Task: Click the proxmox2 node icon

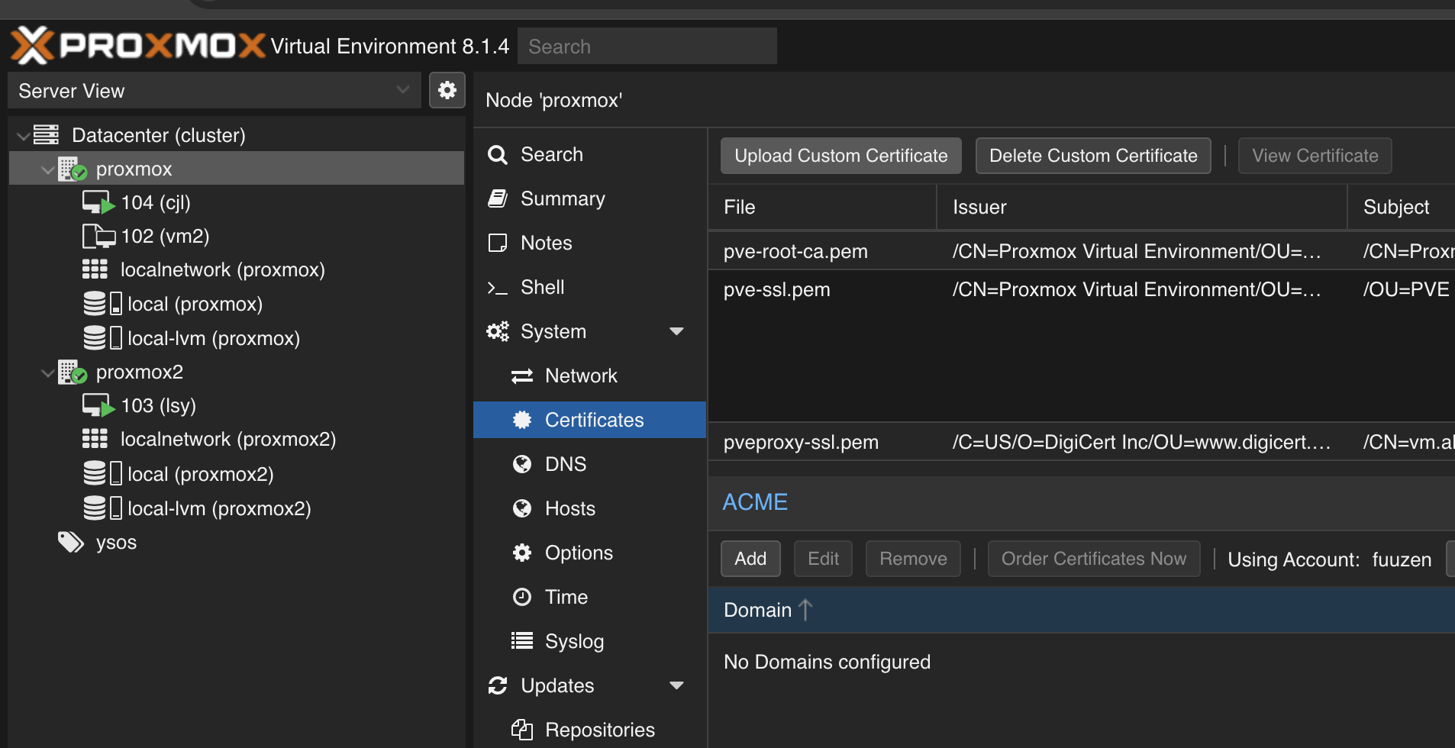Action: pyautogui.click(x=73, y=372)
